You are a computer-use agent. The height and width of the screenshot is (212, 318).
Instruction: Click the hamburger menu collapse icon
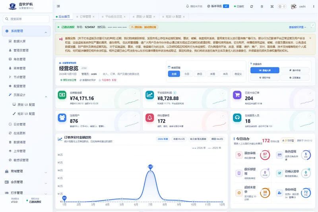pyautogui.click(x=58, y=6)
